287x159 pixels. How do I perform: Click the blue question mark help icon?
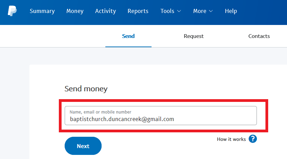252,139
